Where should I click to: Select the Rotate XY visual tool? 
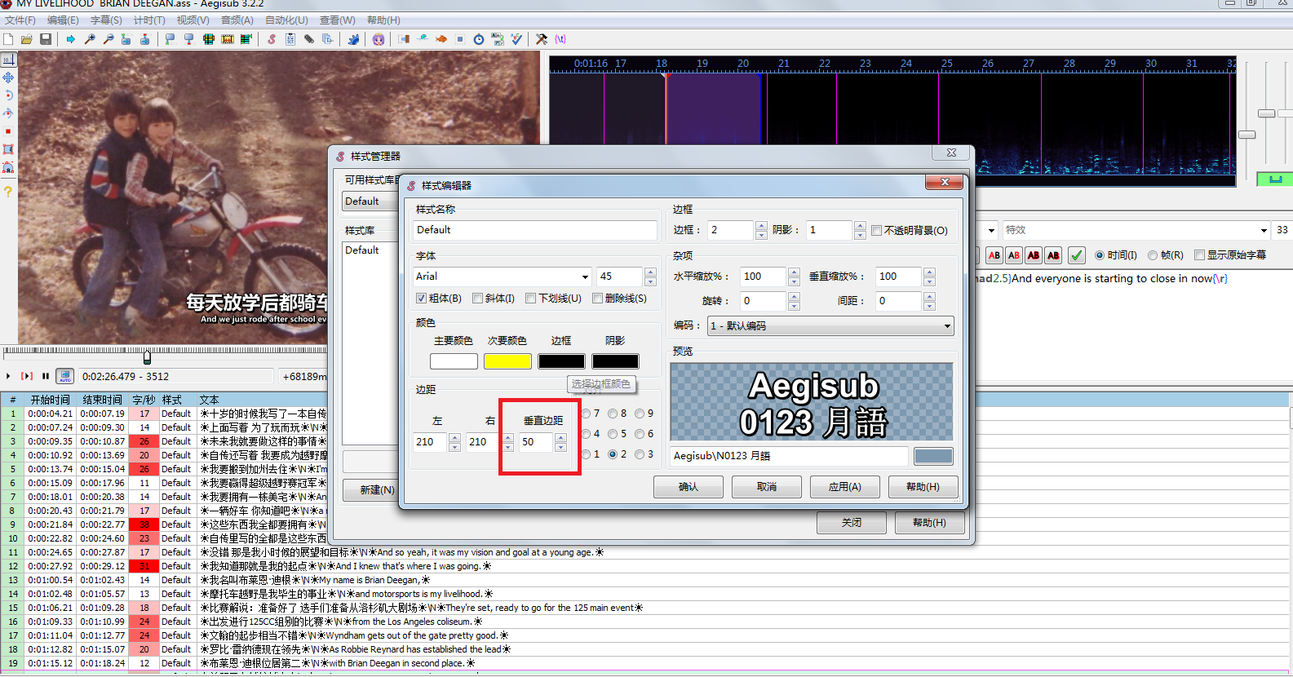click(x=8, y=113)
